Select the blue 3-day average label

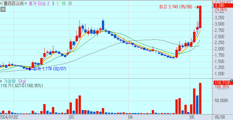pyautogui.click(x=53, y=3)
